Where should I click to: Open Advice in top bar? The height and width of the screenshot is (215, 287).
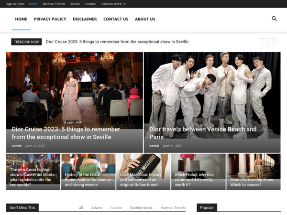click(x=75, y=4)
